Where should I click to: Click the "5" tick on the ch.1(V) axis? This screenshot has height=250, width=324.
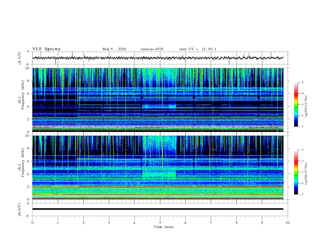[28, 52]
